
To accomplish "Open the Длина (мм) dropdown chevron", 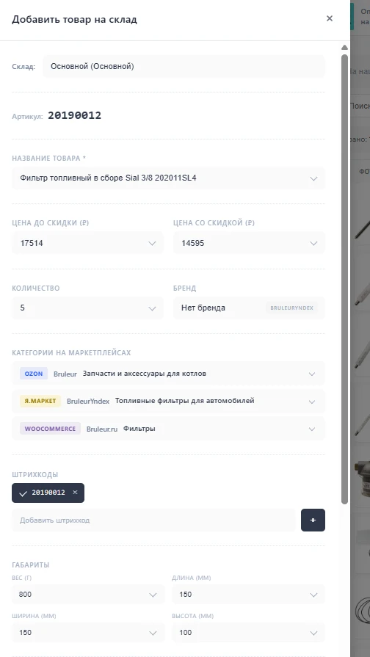I will coord(313,595).
